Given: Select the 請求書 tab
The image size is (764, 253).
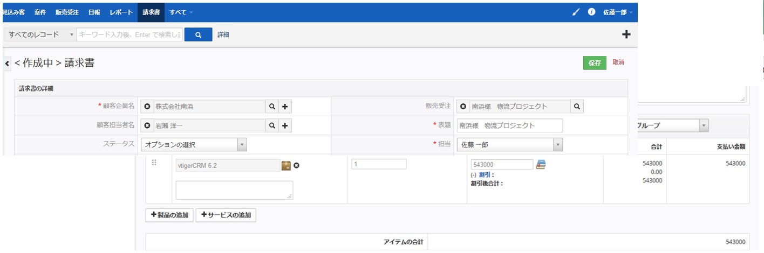Looking at the screenshot, I should click(x=152, y=12).
